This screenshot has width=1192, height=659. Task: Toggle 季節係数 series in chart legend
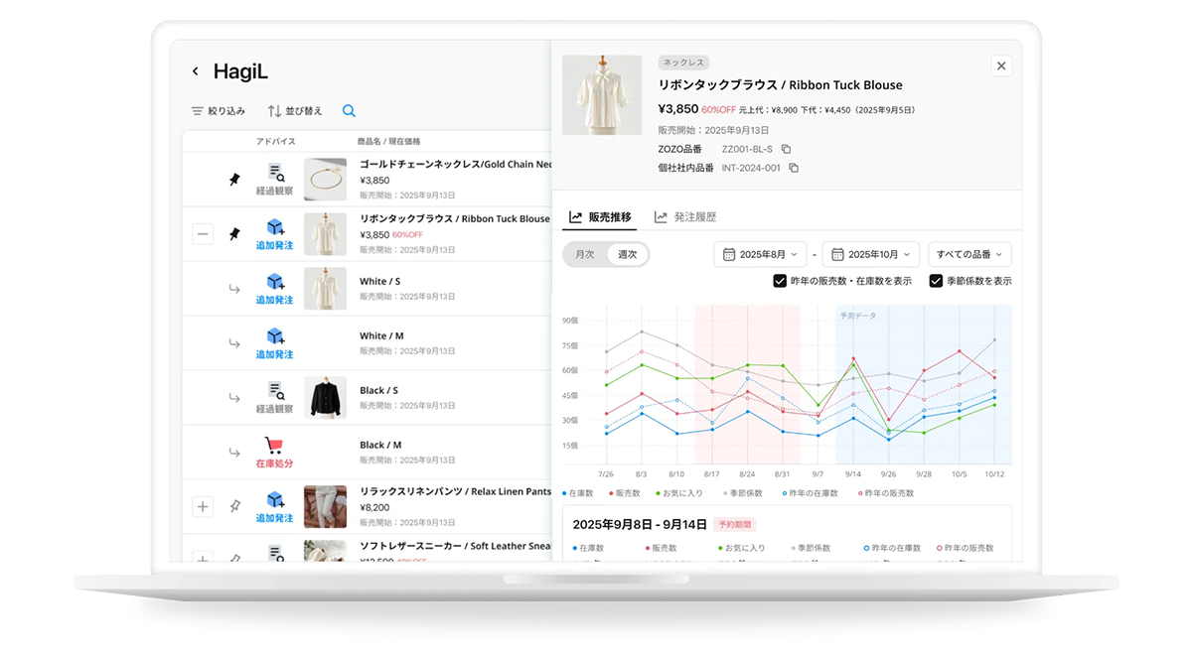point(741,493)
